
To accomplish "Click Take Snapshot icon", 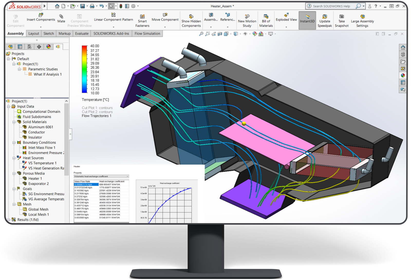I will pyautogui.click(x=341, y=17).
